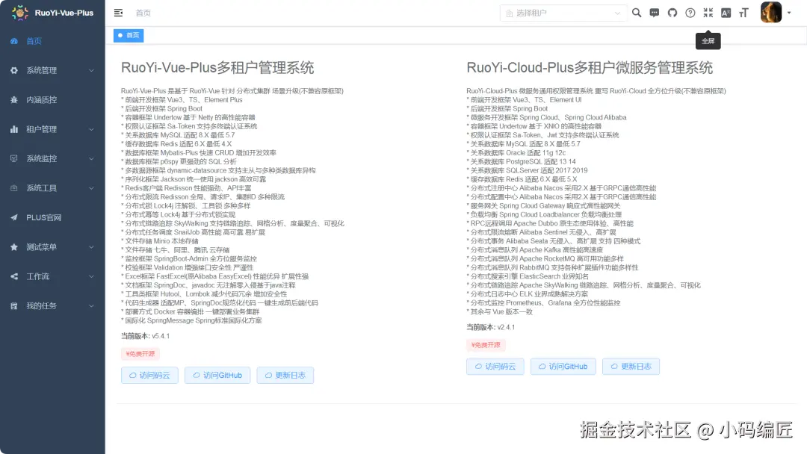Click the 首页 breadcrumb in header
The image size is (807, 454).
pyautogui.click(x=143, y=13)
